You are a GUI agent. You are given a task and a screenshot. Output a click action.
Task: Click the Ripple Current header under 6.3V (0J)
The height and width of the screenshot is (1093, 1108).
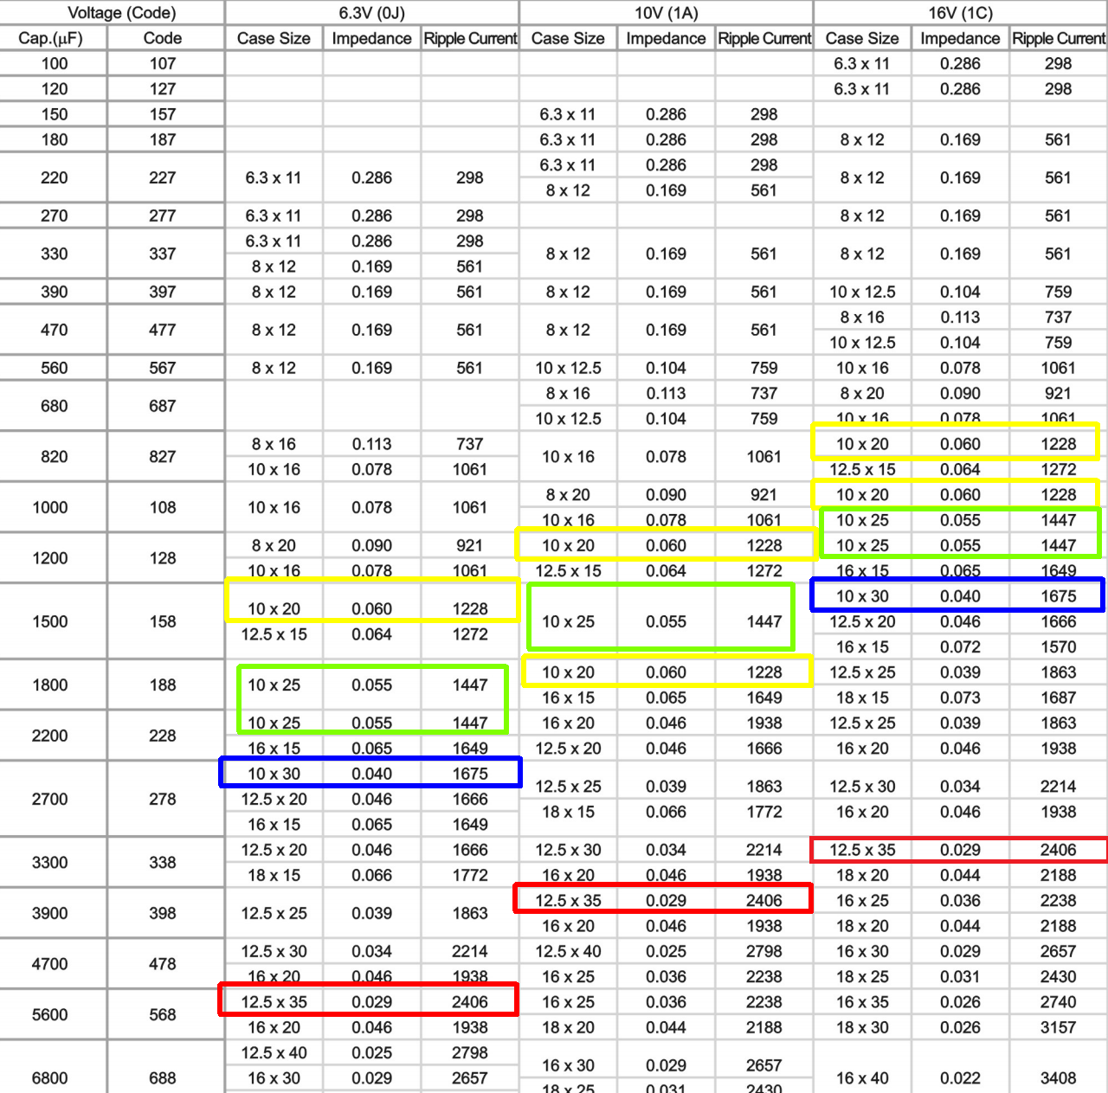click(470, 38)
